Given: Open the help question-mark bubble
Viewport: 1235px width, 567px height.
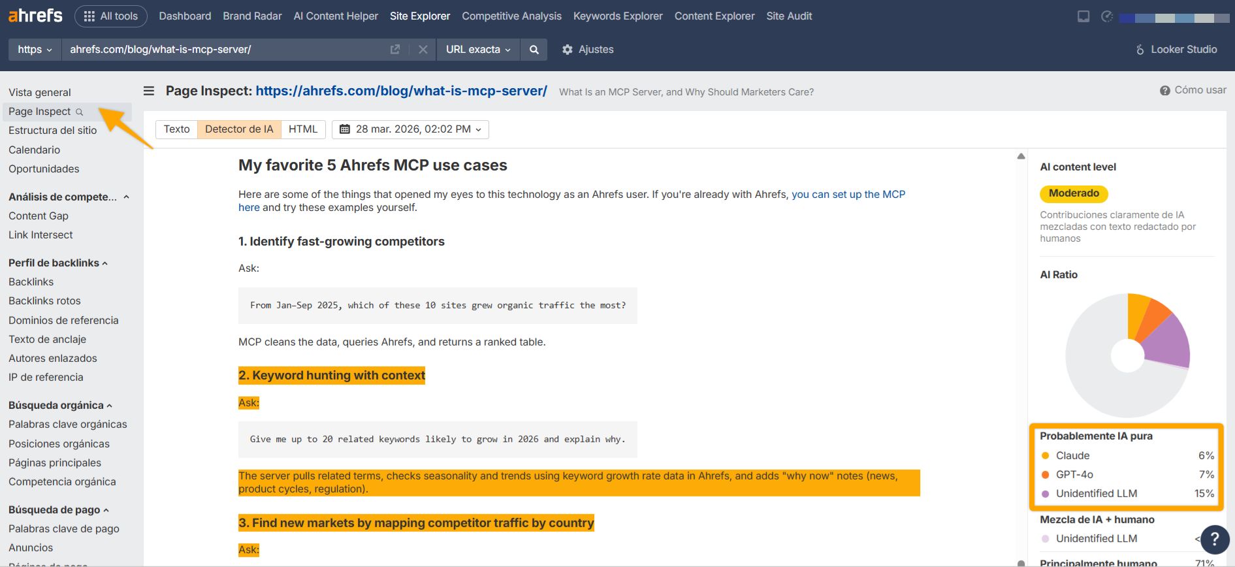Looking at the screenshot, I should pyautogui.click(x=1215, y=540).
